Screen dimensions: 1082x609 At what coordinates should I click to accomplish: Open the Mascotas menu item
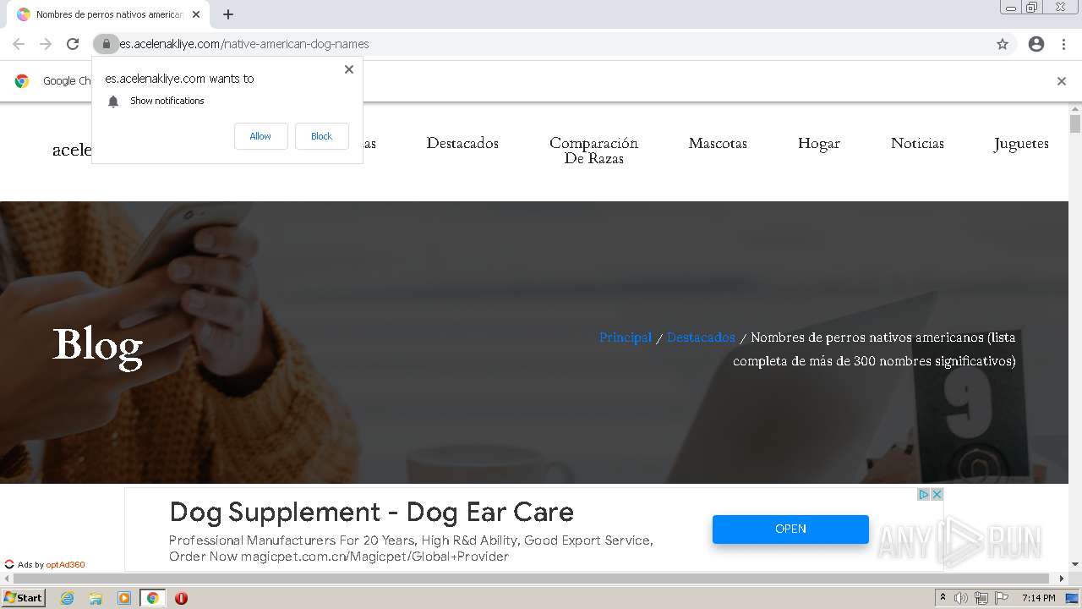(x=718, y=143)
